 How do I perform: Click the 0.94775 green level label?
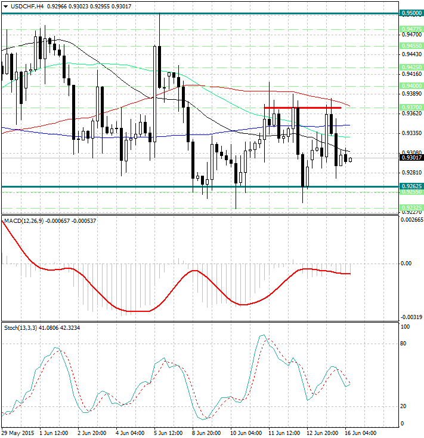[x=411, y=29]
